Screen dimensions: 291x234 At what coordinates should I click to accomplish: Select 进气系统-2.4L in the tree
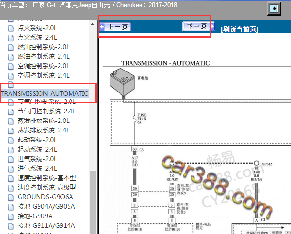(x=37, y=168)
